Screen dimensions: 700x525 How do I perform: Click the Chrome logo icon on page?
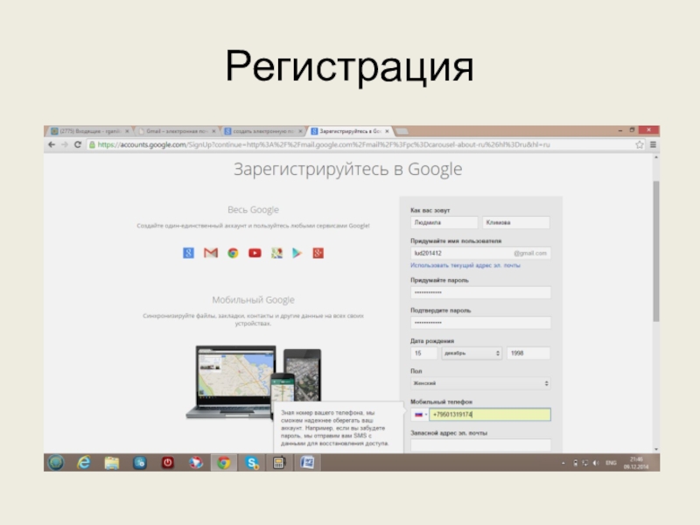click(233, 253)
